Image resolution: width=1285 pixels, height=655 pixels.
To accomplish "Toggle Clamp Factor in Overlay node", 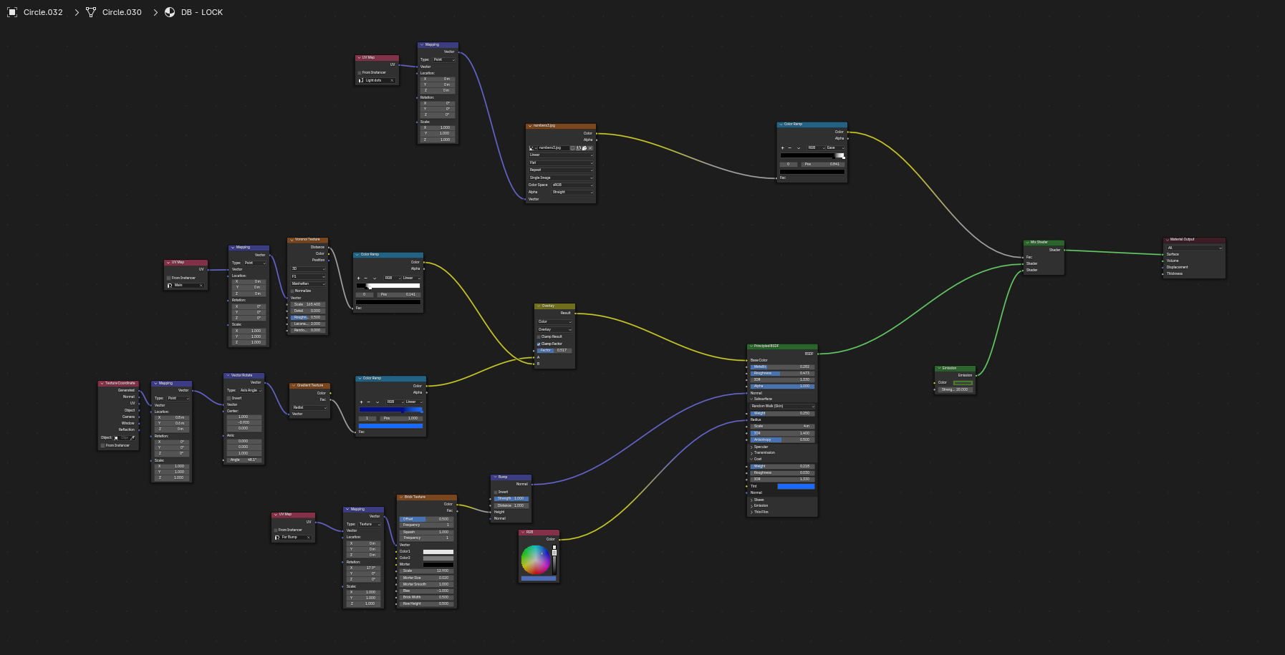I will [539, 344].
